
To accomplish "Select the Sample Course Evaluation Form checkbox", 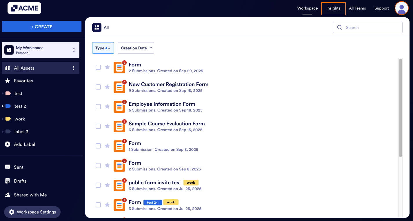I will (98, 126).
